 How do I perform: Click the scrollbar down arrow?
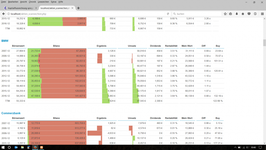coord(264,143)
